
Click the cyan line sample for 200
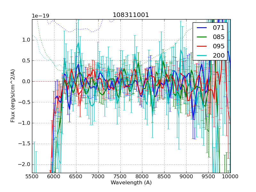[202, 55]
